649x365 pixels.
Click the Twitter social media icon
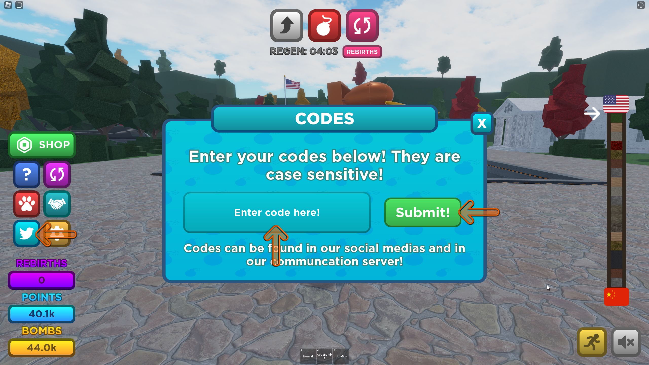coord(26,233)
